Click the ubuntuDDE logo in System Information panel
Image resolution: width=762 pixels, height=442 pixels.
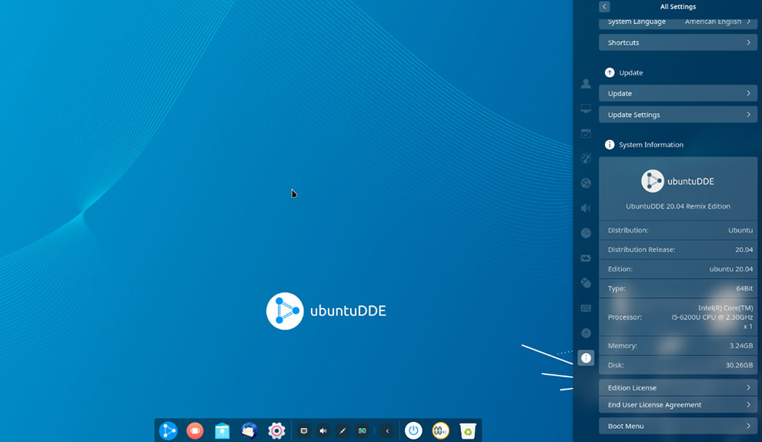tap(677, 181)
